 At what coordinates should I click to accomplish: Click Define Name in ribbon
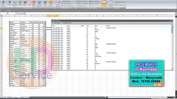point(66,1)
